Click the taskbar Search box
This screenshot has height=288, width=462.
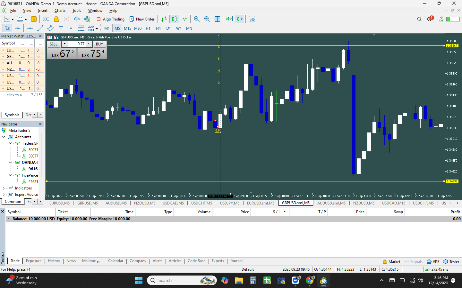pos(182,281)
